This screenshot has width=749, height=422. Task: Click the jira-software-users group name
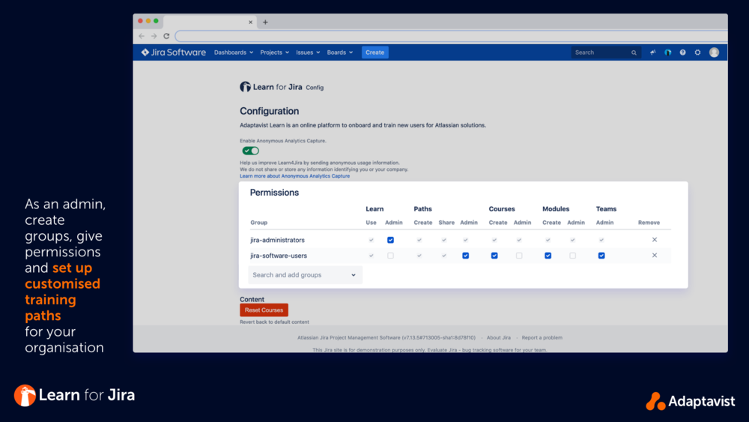(x=279, y=256)
